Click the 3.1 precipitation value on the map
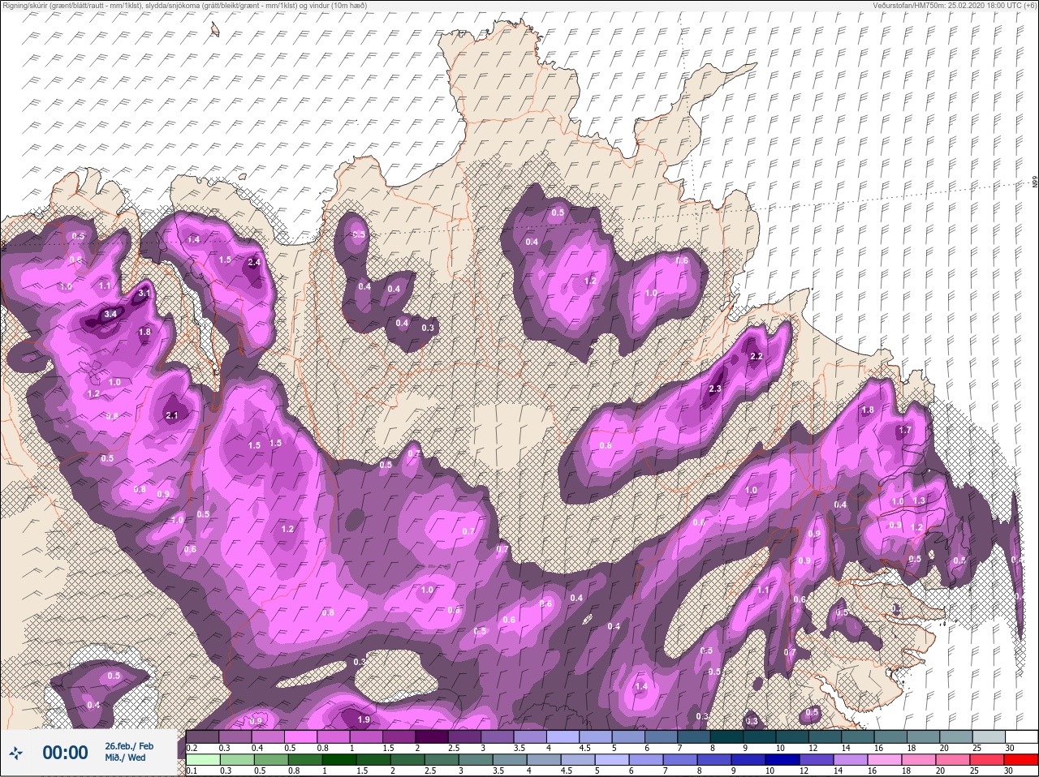1039x777 pixels. click(x=144, y=293)
